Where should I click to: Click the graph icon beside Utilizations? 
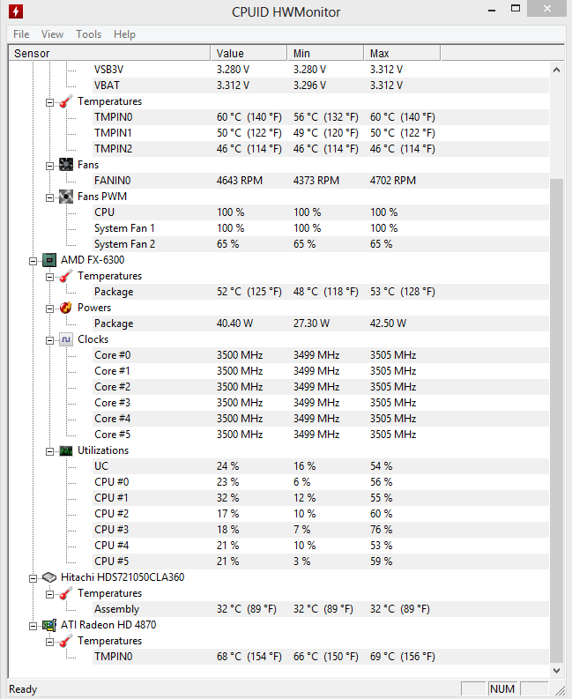[x=66, y=450]
